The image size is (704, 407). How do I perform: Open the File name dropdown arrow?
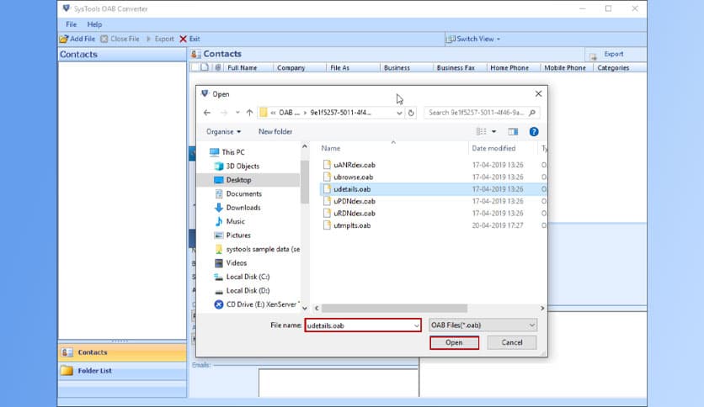(x=416, y=325)
